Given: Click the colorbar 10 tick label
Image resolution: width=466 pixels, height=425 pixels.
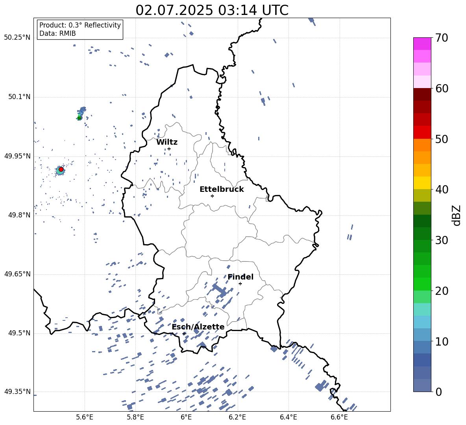Looking at the screenshot, I should (x=442, y=341).
